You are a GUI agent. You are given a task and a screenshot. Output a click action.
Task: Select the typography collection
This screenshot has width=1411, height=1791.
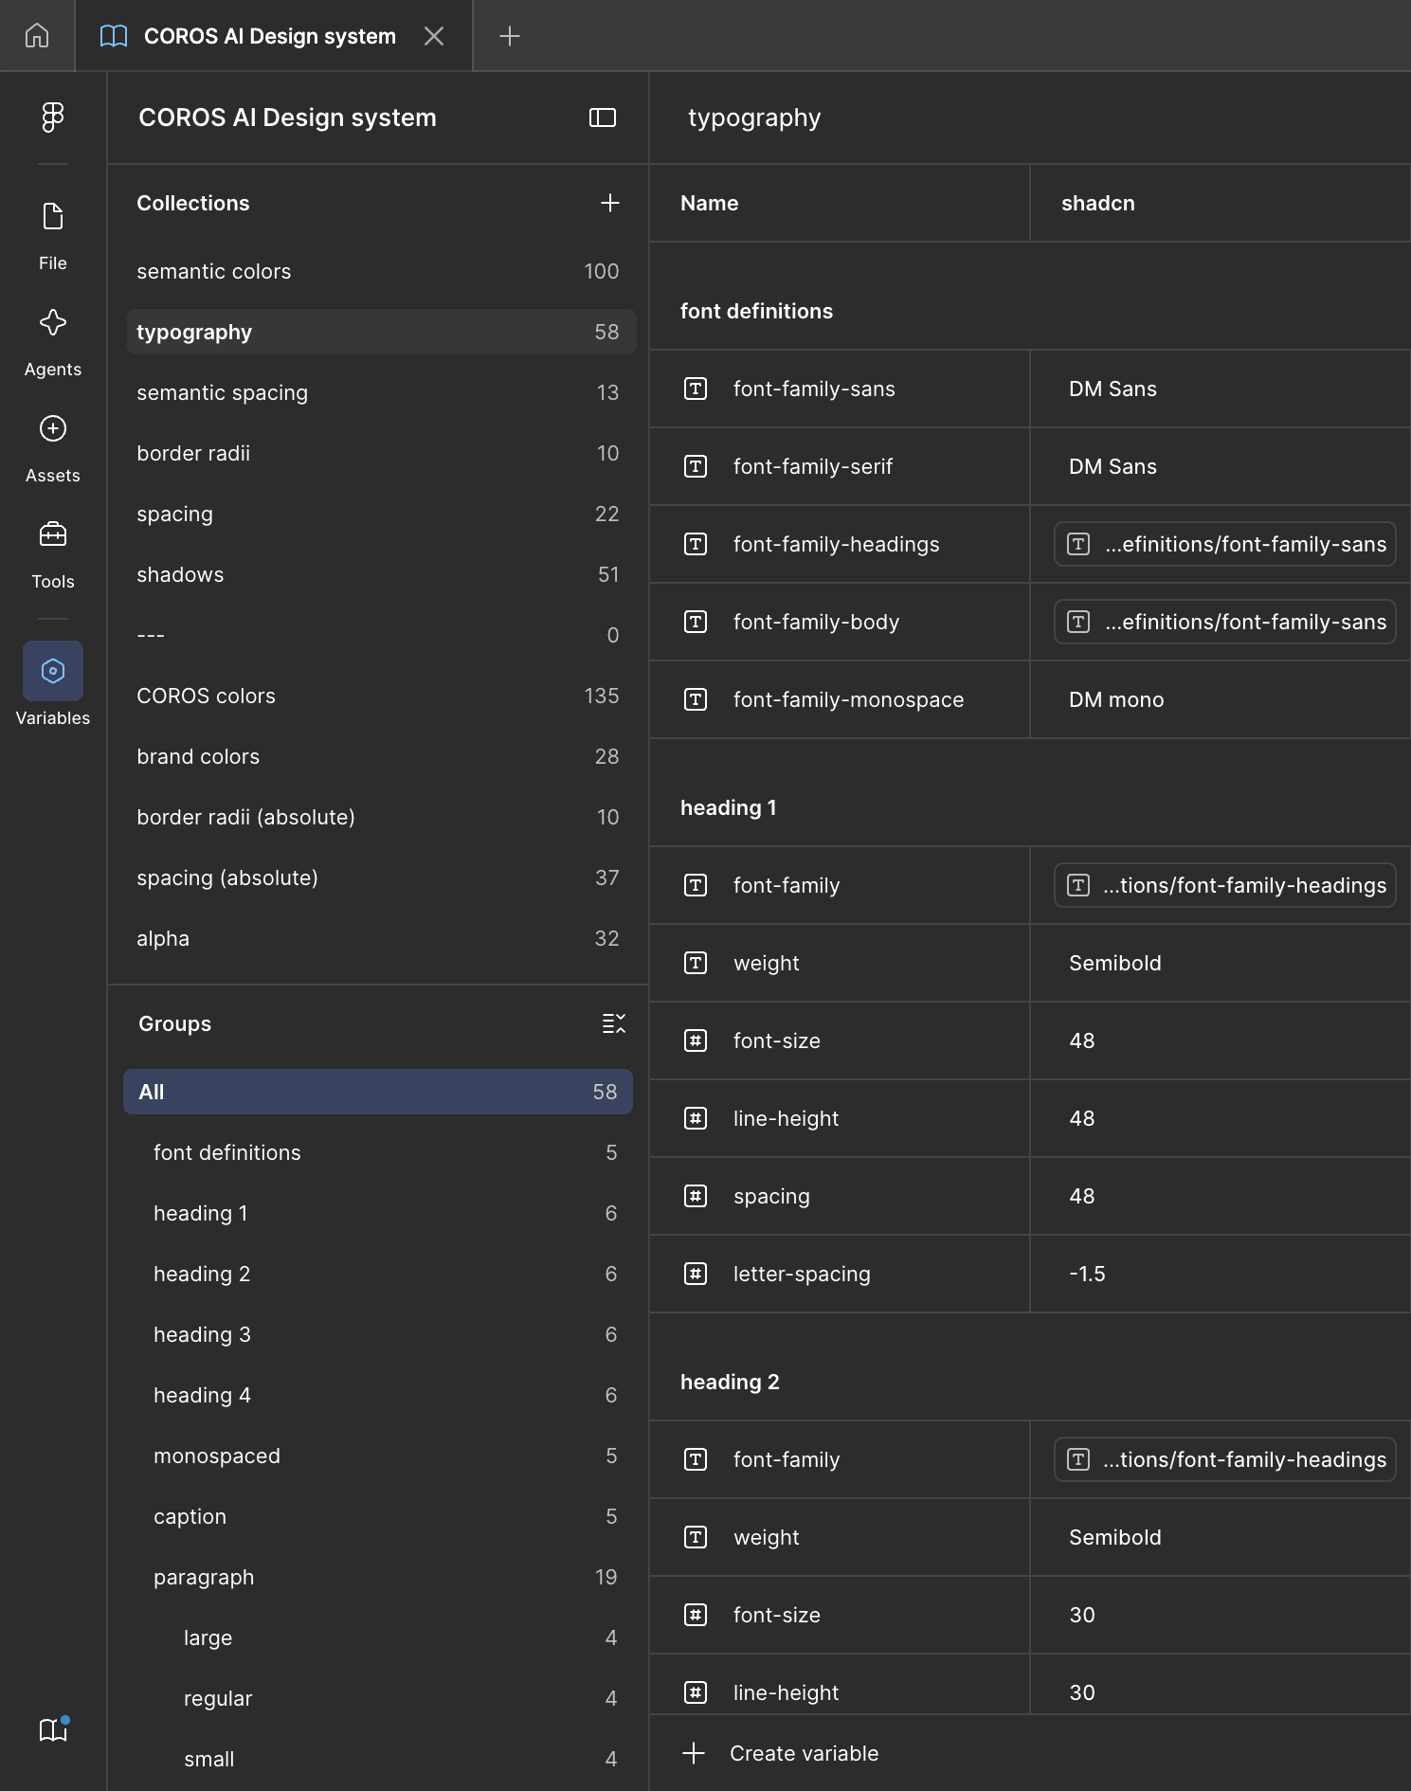tap(381, 332)
